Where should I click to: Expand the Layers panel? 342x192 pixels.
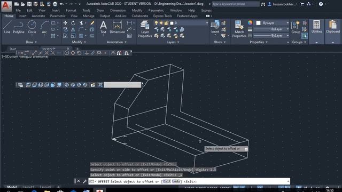[x=173, y=42]
